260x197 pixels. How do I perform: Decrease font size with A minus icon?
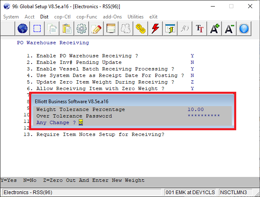229,29
